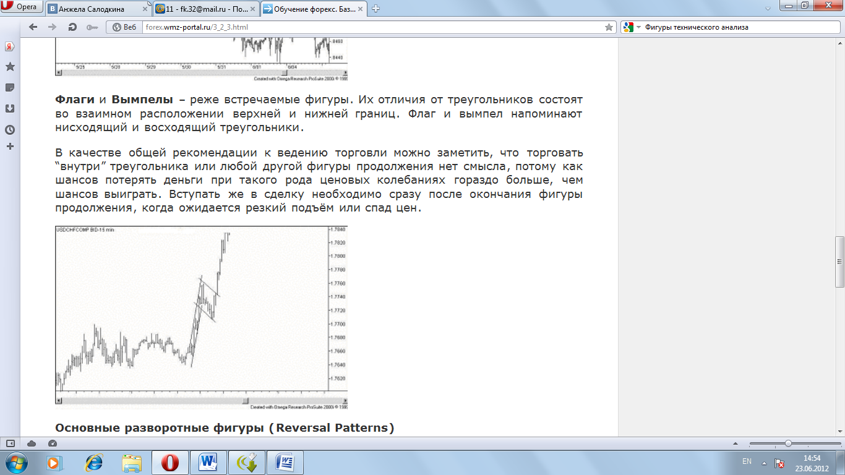Open Internet Explorer from the taskbar
The image size is (845, 475).
pos(94,462)
